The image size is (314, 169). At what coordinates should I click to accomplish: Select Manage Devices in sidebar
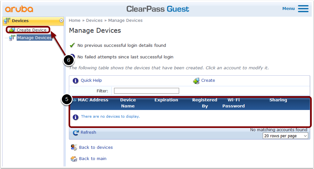coord(34,38)
